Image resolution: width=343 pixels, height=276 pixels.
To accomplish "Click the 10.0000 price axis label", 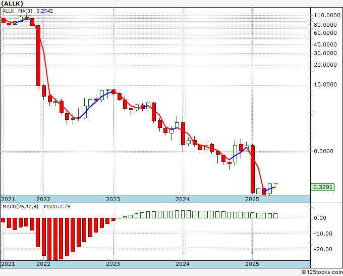I will (x=325, y=84).
